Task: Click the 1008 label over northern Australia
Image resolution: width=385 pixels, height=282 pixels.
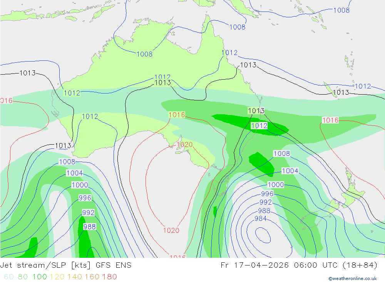Action: [x=144, y=54]
